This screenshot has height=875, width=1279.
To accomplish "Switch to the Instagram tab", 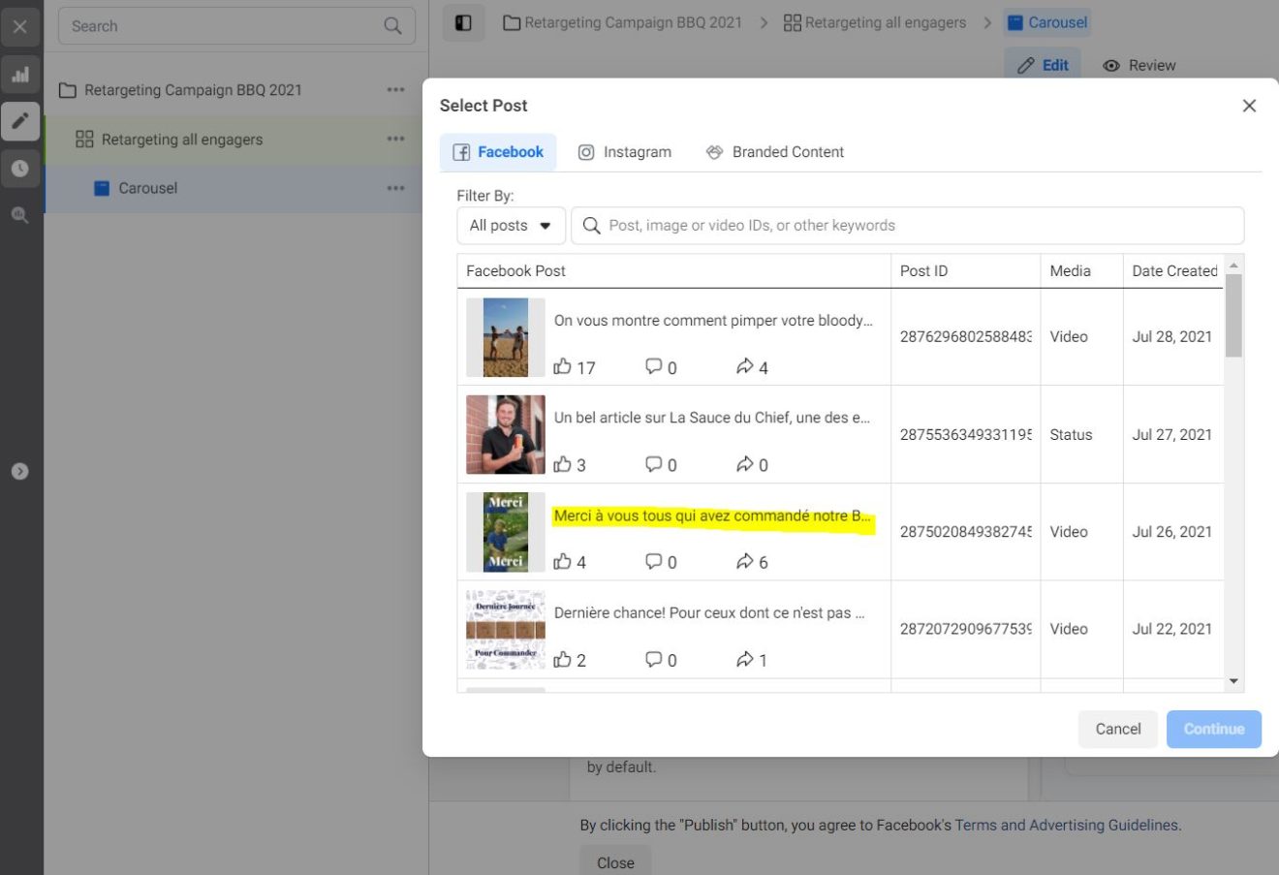I will tap(625, 151).
